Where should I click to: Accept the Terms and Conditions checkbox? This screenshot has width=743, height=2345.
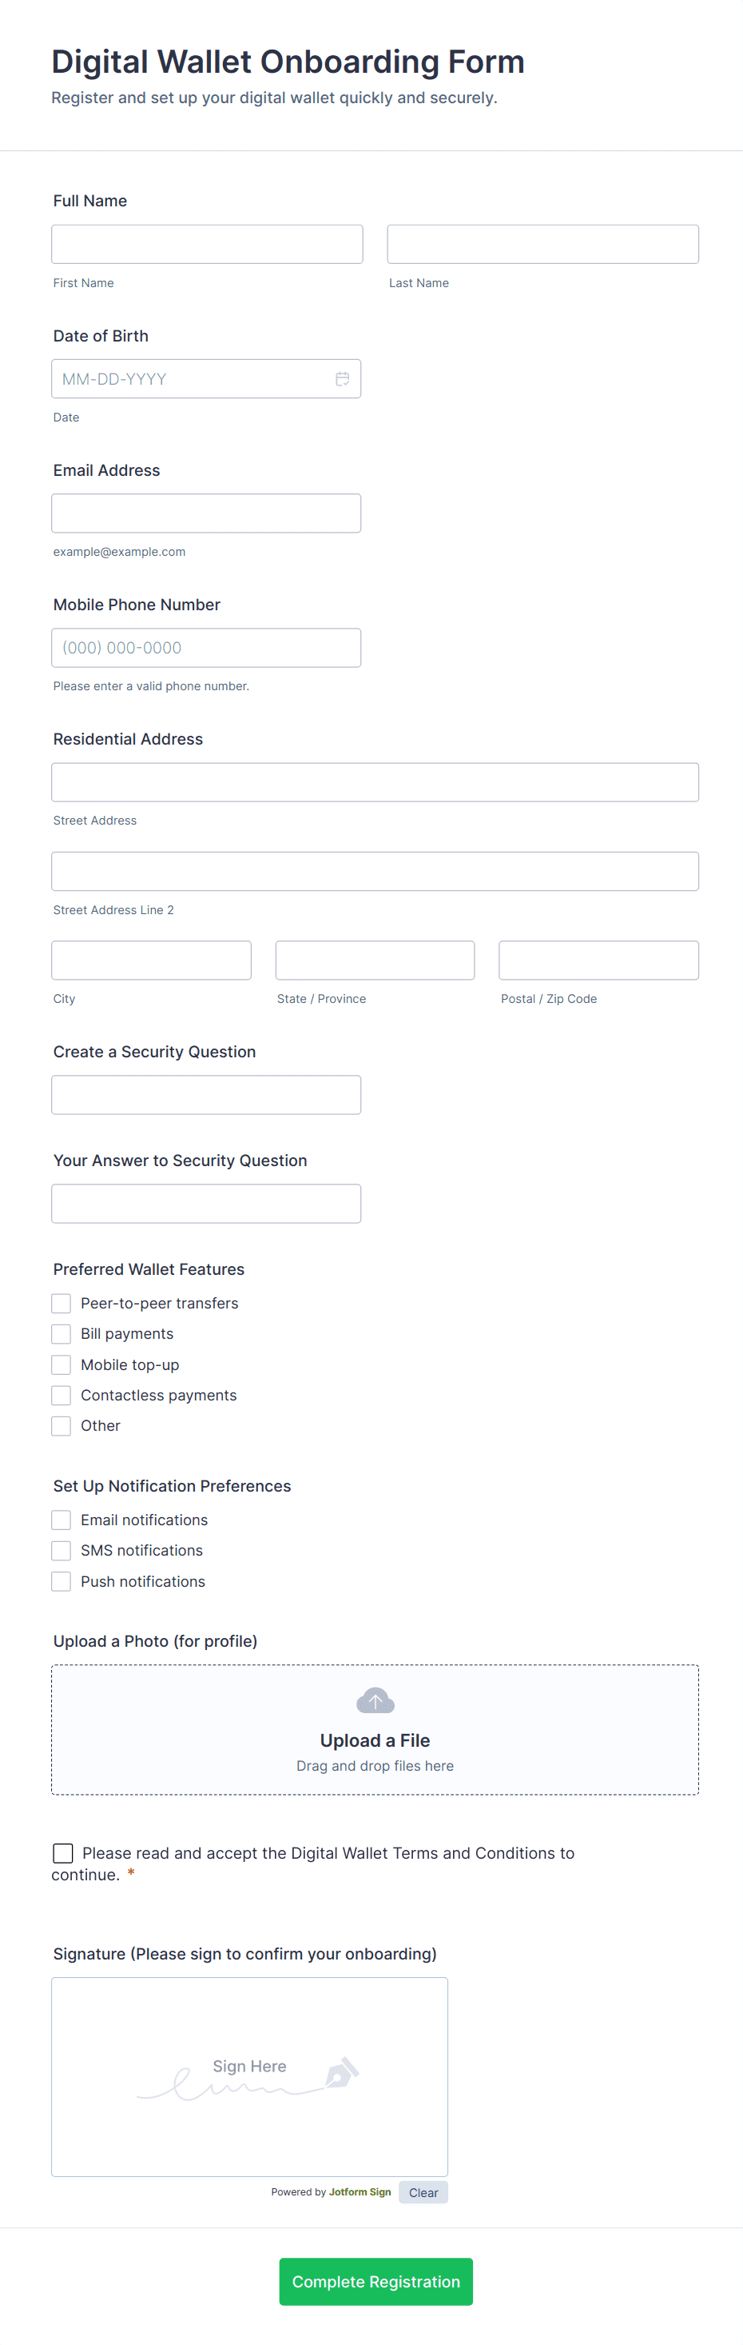tap(62, 1852)
